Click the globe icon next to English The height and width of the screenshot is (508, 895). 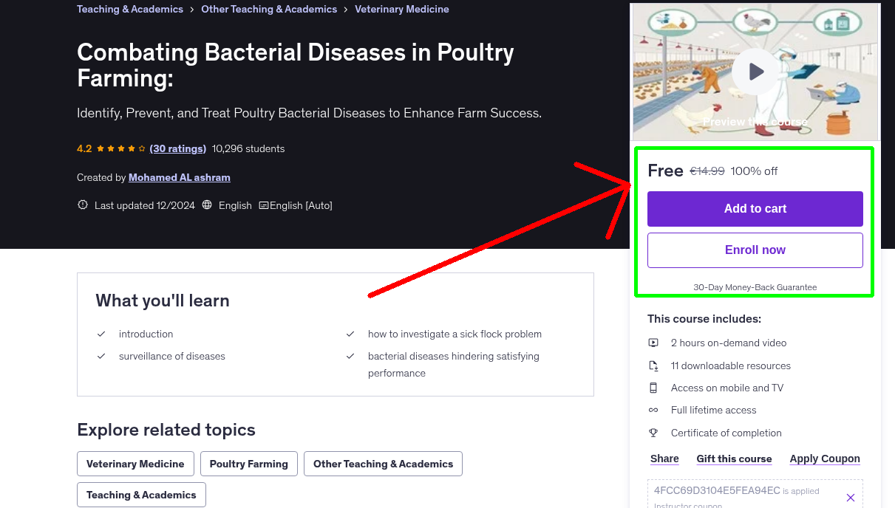pos(207,205)
